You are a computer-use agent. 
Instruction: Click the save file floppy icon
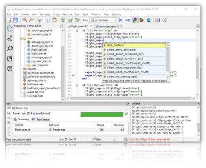[x=16, y=20]
